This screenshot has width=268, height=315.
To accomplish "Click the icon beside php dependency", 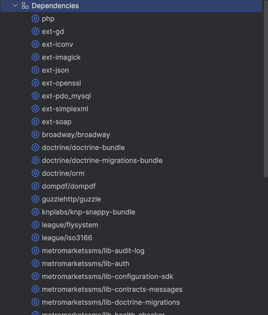I will pyautogui.click(x=36, y=19).
